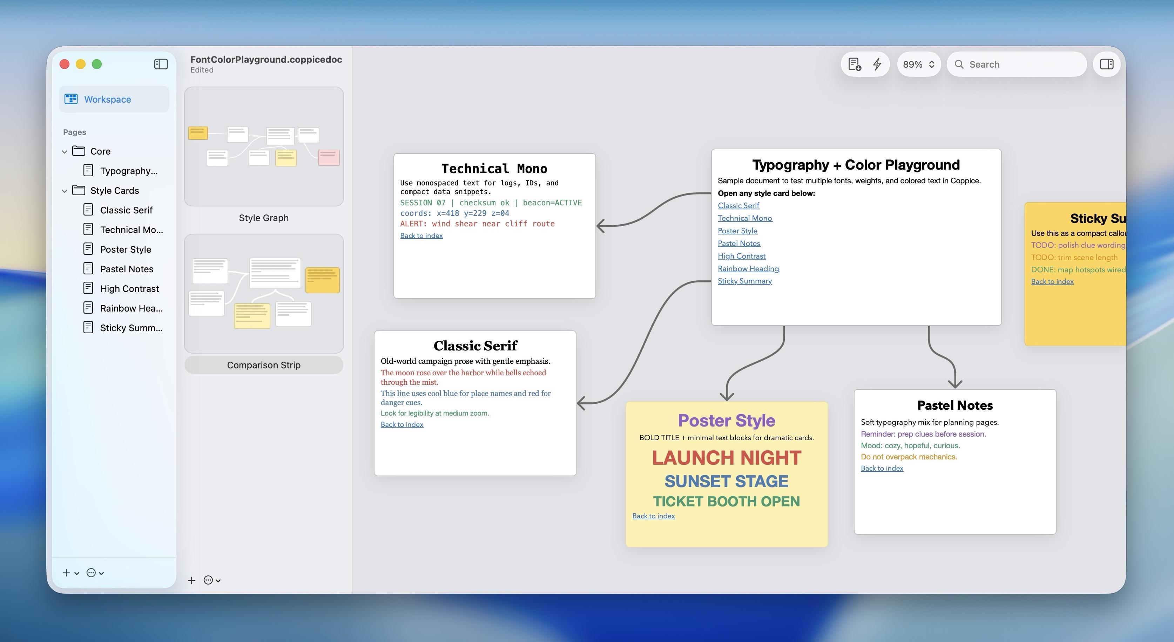1174x642 pixels.
Task: Open the Workspace grid view
Action: pyautogui.click(x=114, y=99)
